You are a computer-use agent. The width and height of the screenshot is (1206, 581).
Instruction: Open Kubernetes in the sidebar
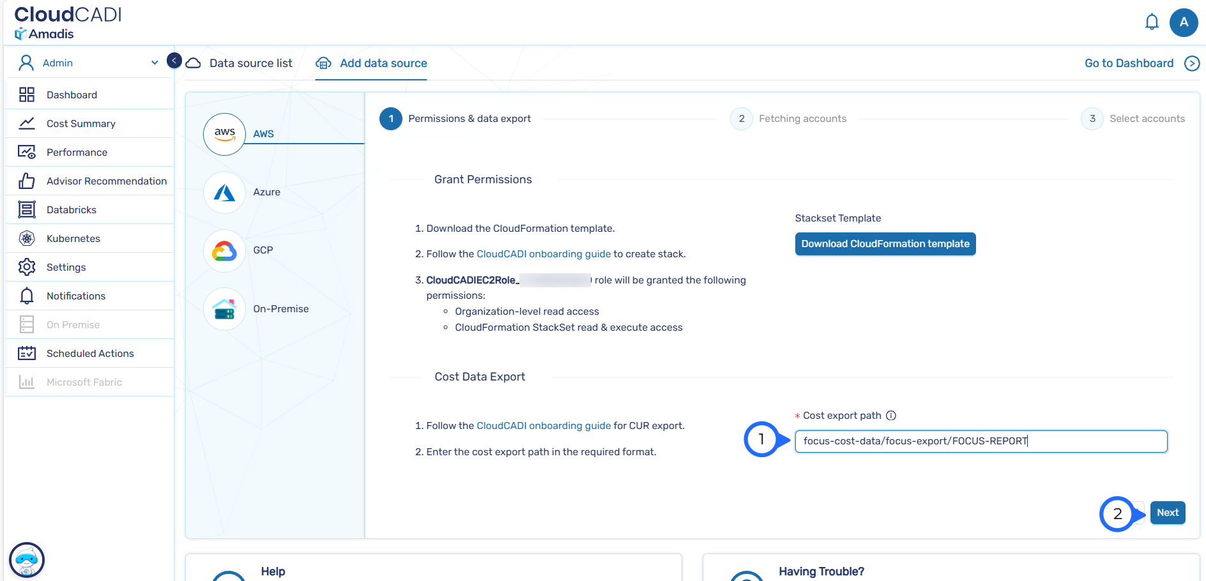(73, 239)
